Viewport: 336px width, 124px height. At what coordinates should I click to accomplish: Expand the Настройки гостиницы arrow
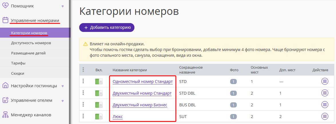[63, 86]
